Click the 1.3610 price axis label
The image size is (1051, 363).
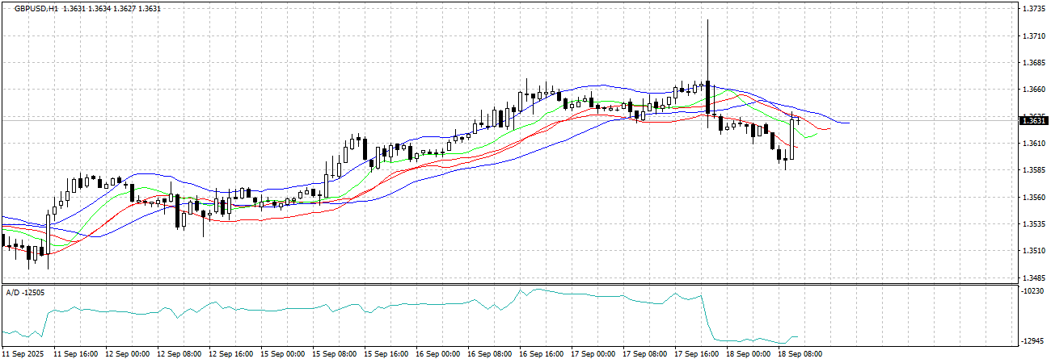(1032, 144)
